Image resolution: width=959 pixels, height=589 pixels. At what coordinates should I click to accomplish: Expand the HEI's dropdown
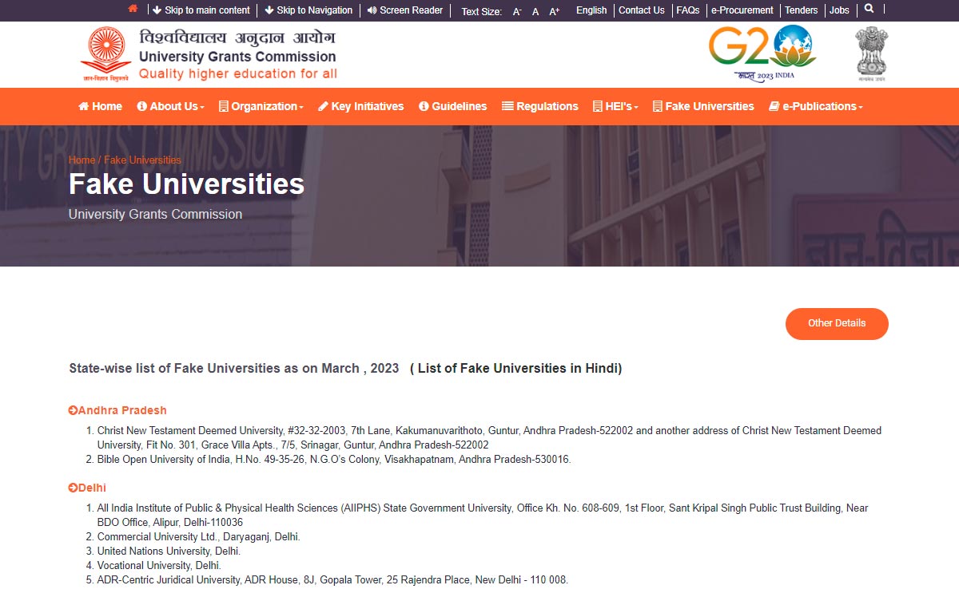[615, 105]
